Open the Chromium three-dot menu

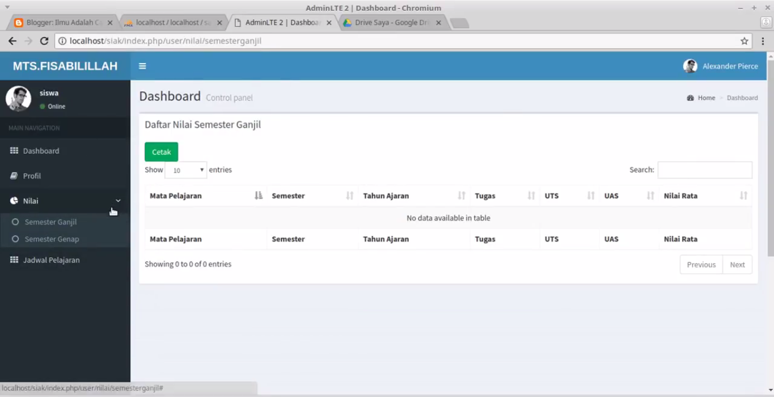click(763, 41)
